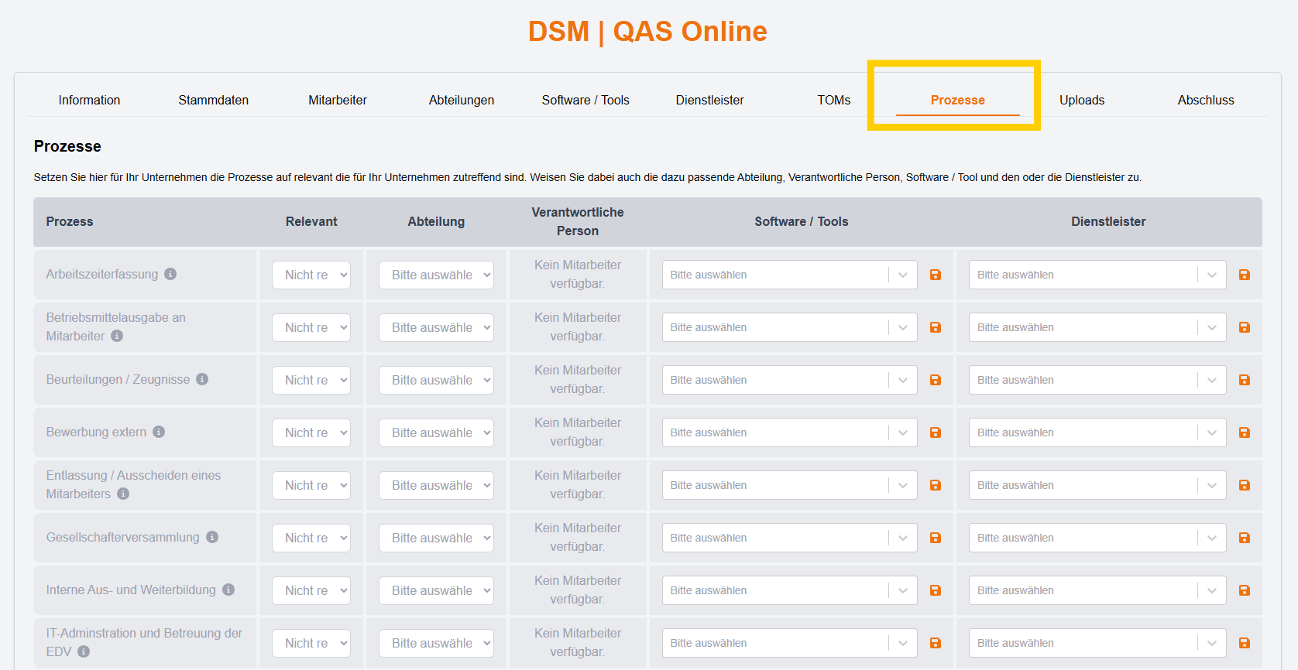The height and width of the screenshot is (670, 1298).
Task: Show info for Beurteilungen / Zeugnisse
Action: click(202, 379)
